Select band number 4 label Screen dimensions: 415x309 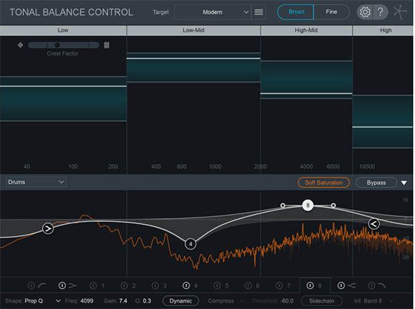(x=196, y=285)
